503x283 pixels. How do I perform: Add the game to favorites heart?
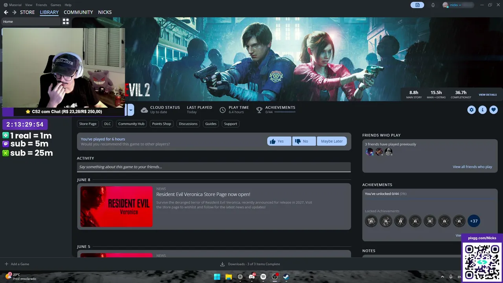pos(494,110)
